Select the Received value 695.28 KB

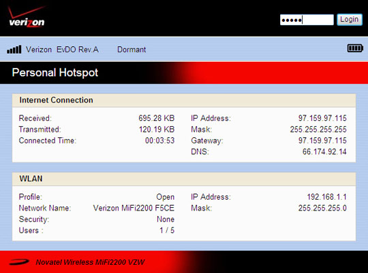(156, 118)
